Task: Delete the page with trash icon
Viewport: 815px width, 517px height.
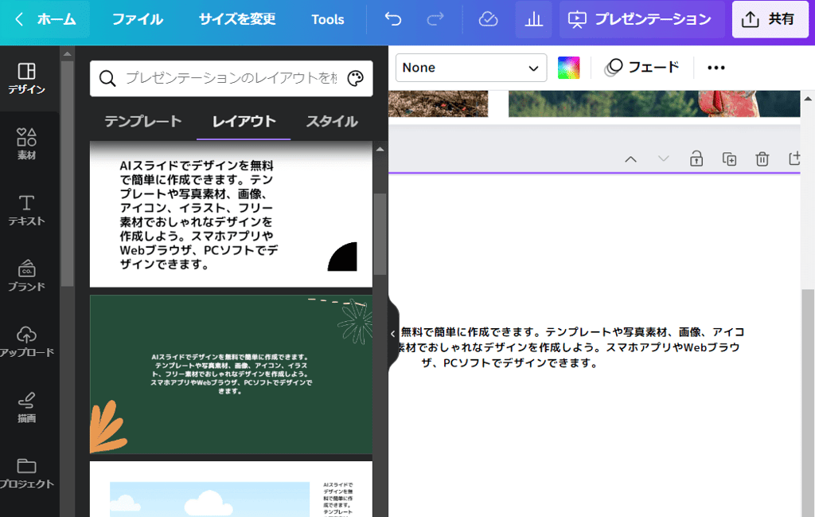Action: click(762, 159)
